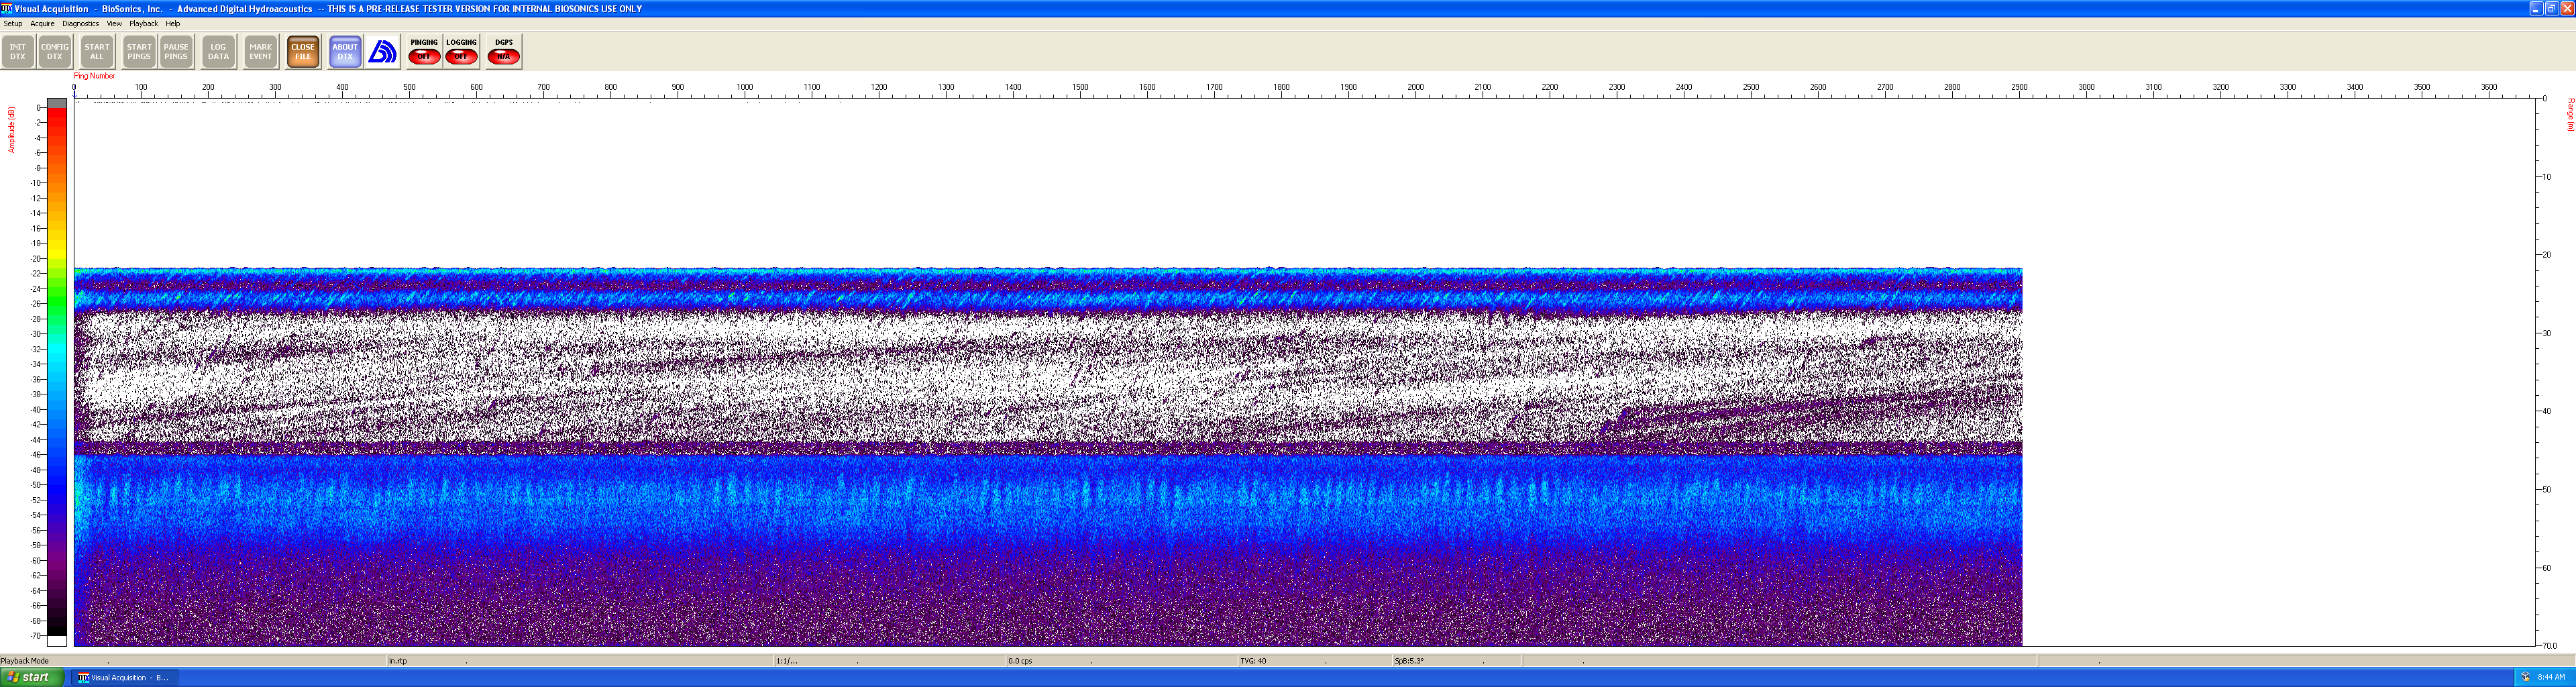Open the Diagnostics menu
Viewport: 2576px width, 687px height.
click(80, 23)
